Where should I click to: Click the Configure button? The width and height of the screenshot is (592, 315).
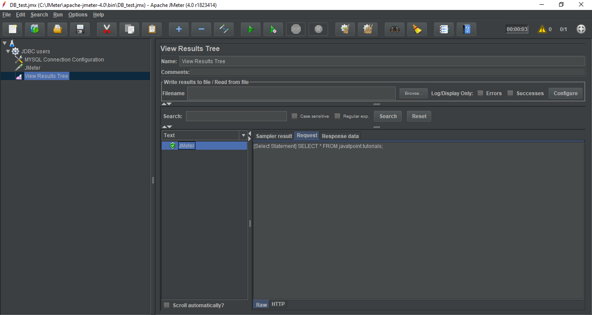point(566,93)
